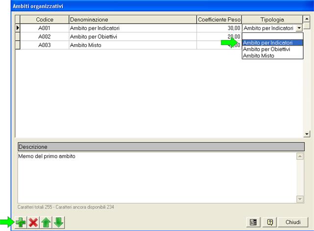This screenshot has height=231, width=314.
Task: Open the calculator icon button near Chiudi
Action: click(x=253, y=222)
